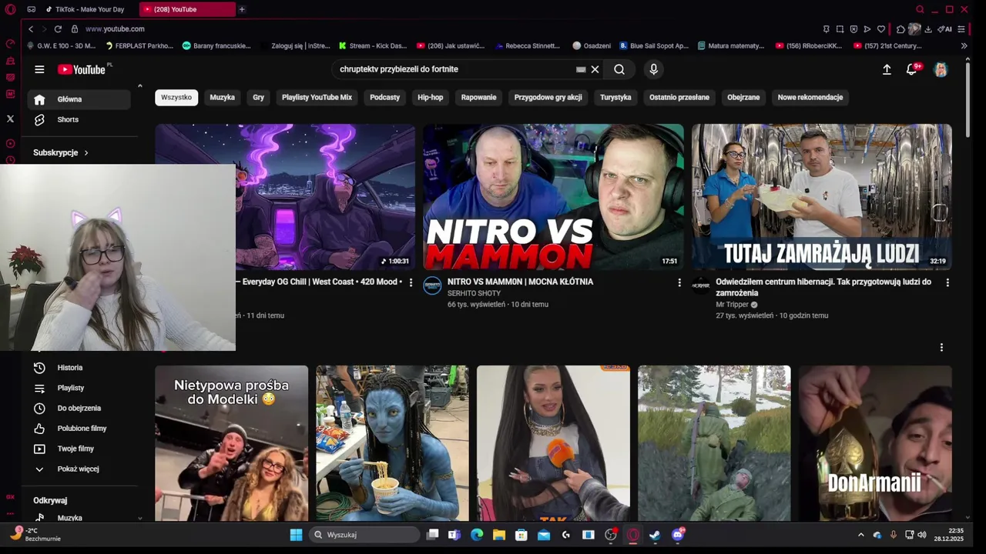Select the (208) YouTube tab
Image resolution: width=986 pixels, height=554 pixels.
coord(187,9)
